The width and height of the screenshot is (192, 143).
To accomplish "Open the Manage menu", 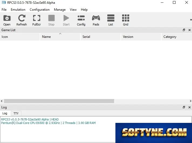I will coord(60,10).
